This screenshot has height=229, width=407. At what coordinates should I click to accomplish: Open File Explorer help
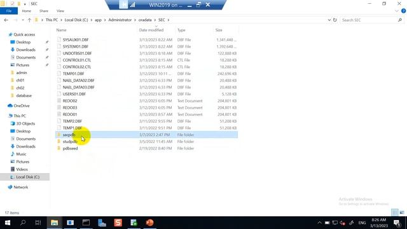click(x=403, y=11)
